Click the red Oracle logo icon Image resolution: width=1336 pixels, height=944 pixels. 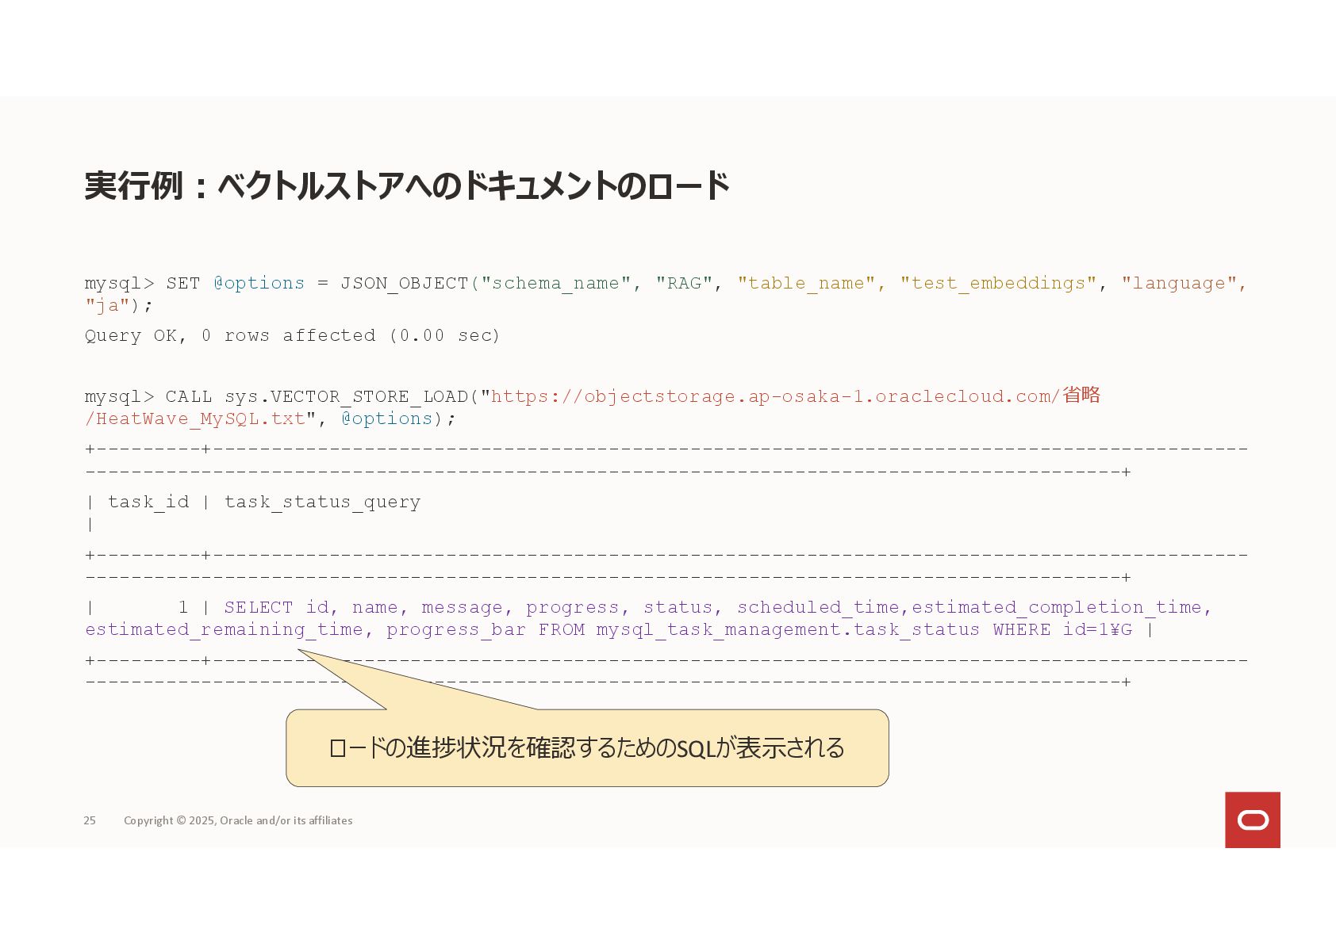(x=1253, y=820)
